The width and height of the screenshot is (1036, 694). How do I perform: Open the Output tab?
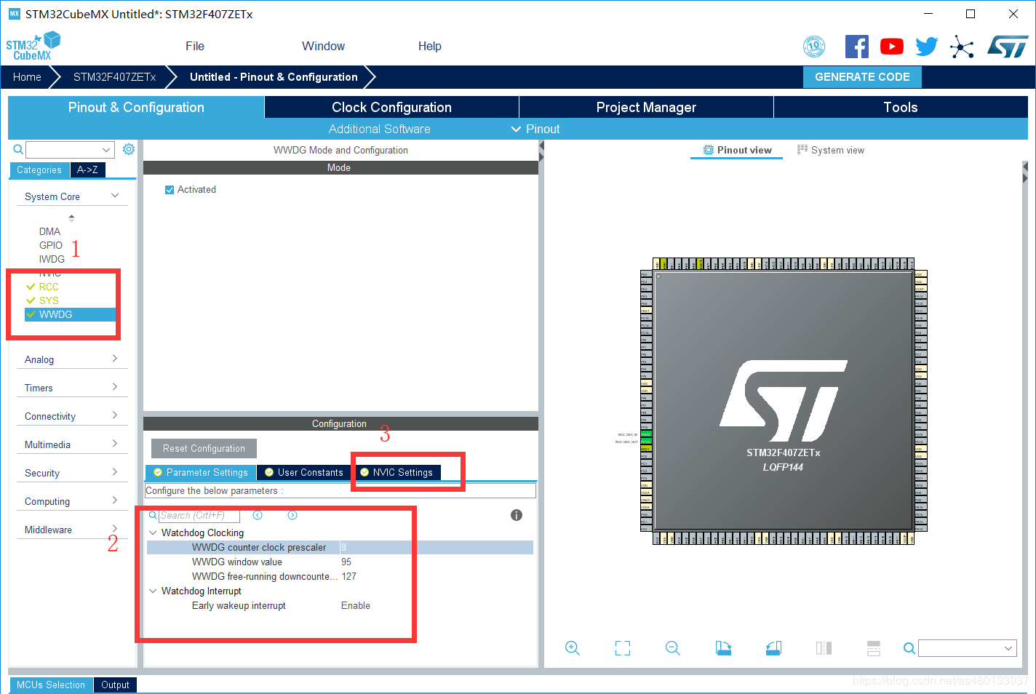click(x=115, y=685)
